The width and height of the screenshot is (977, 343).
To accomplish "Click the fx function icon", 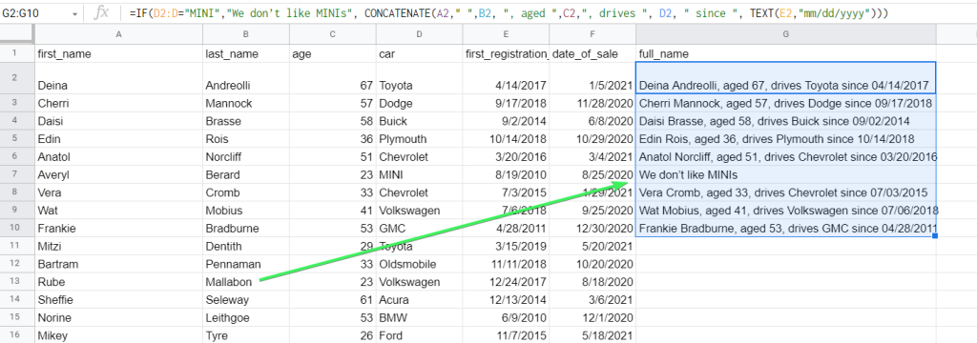I will pyautogui.click(x=101, y=13).
